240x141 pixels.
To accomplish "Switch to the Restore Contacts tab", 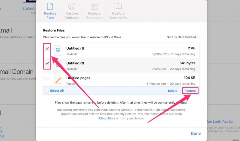I will [x=72, y=11].
